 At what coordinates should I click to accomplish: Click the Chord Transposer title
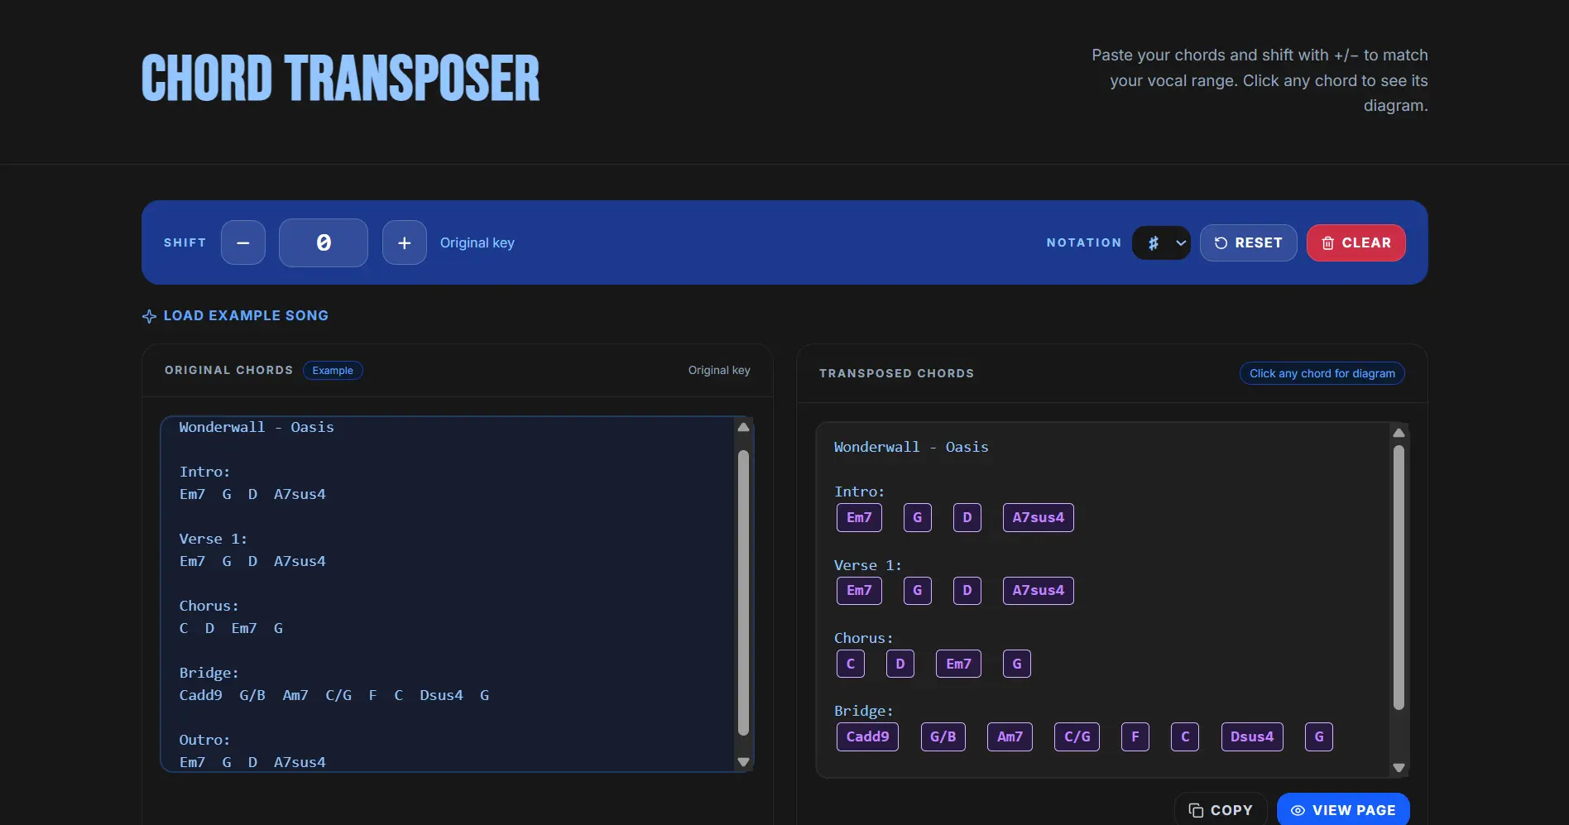[x=341, y=79]
